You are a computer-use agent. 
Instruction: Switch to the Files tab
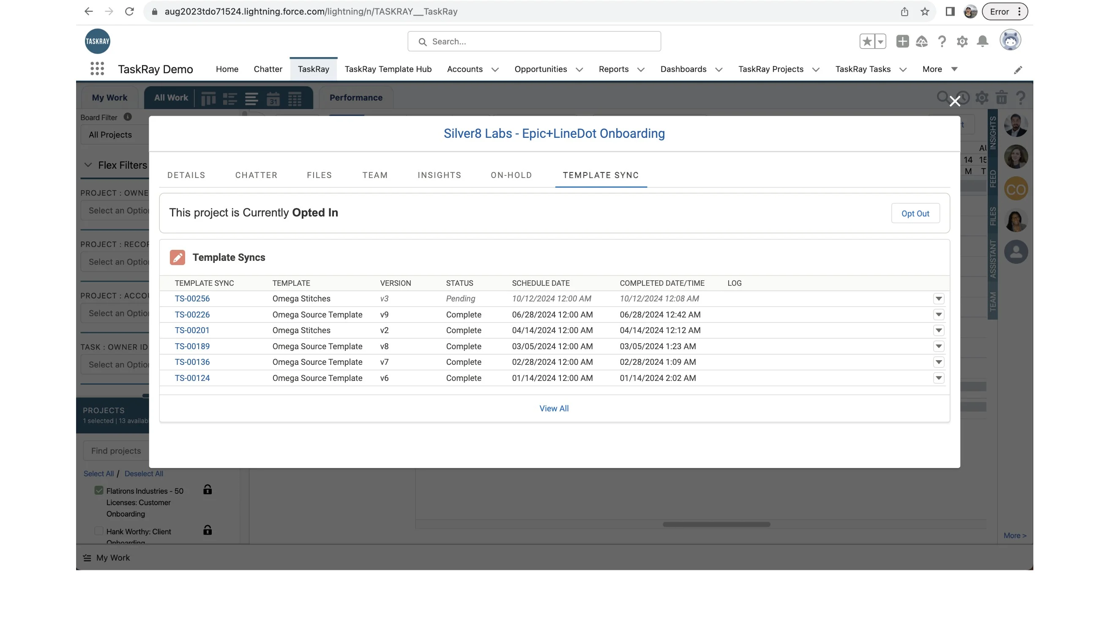click(x=320, y=175)
